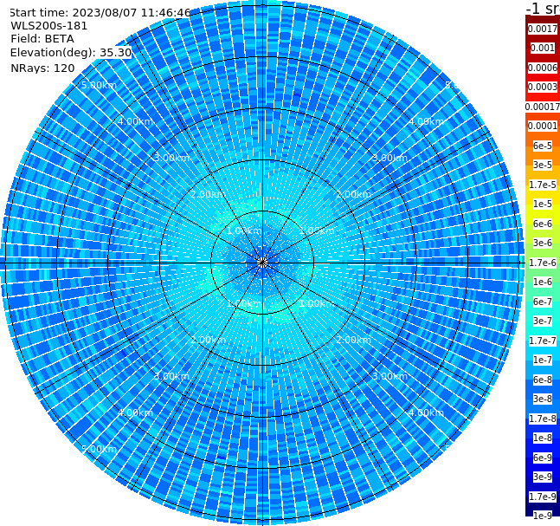560x526 pixels.
Task: Click the '1e-9' colorbar tick label
Action: click(x=543, y=516)
